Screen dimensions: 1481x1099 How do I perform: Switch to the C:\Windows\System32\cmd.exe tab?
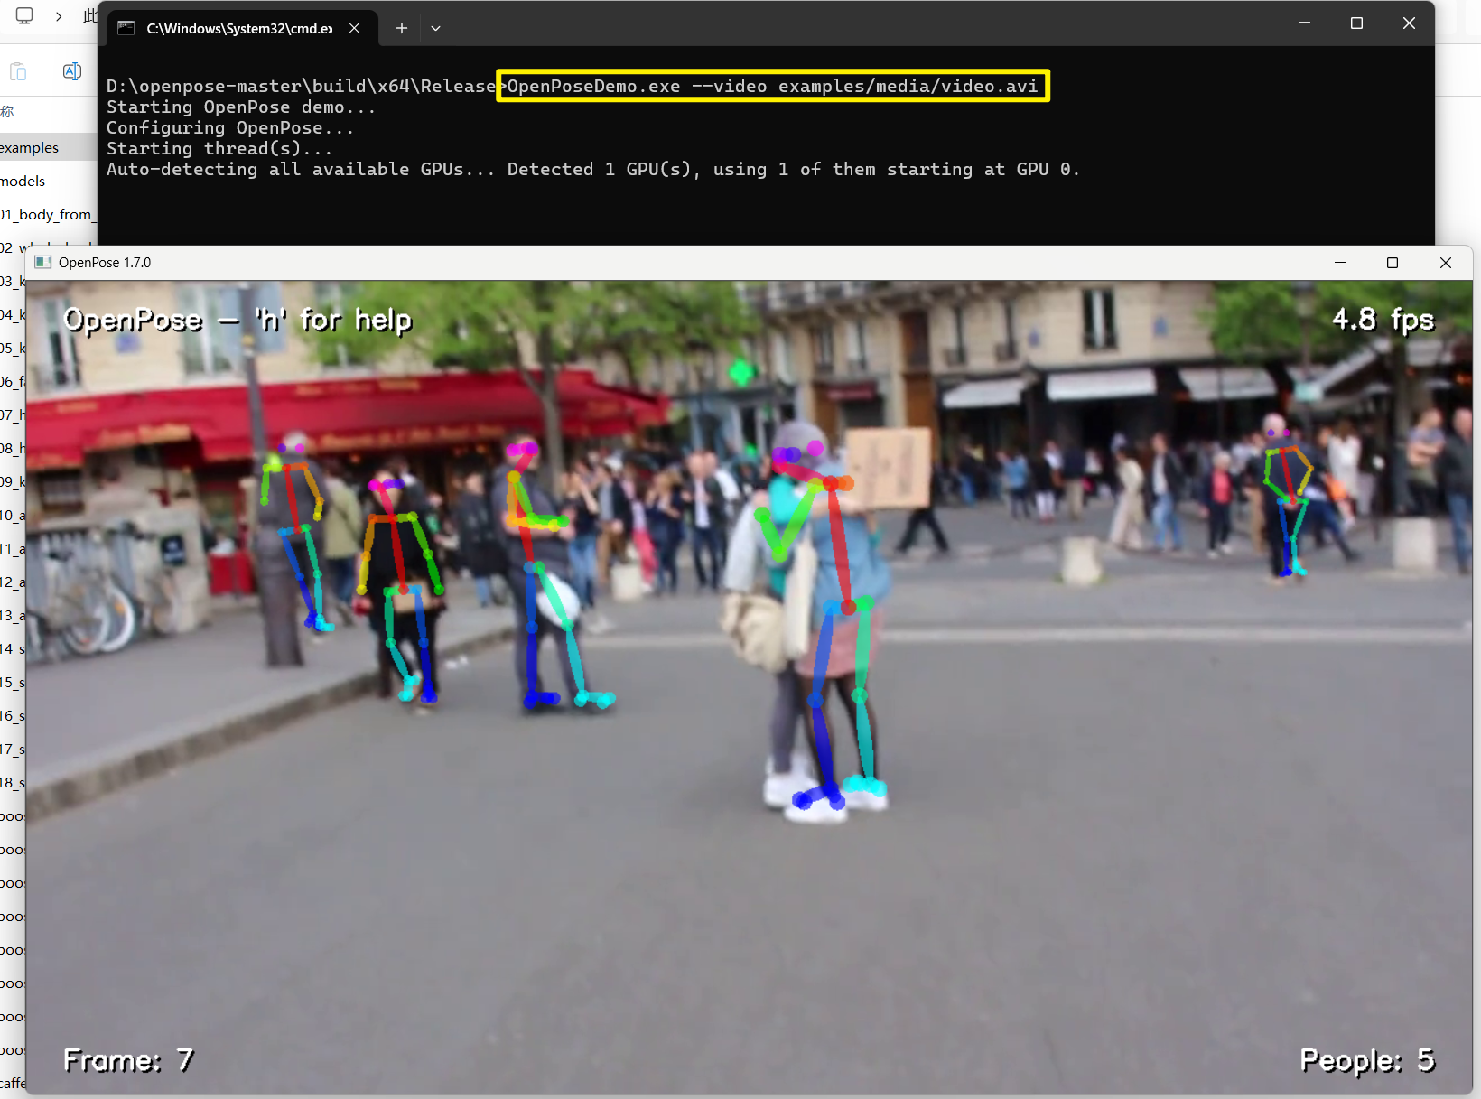(x=239, y=28)
